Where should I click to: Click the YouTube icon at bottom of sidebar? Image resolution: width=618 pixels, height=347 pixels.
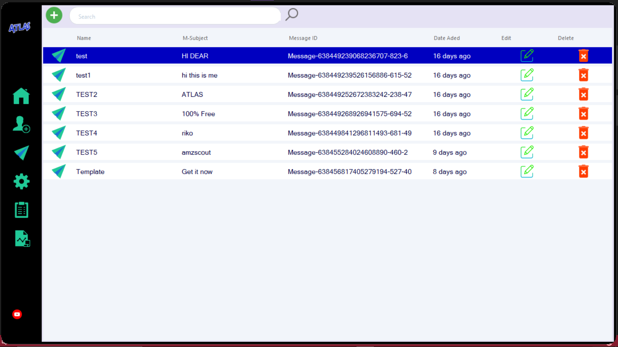pos(17,314)
